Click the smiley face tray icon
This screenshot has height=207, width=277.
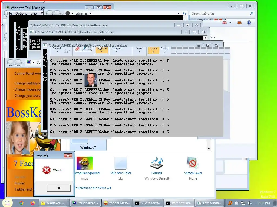[x=237, y=203]
